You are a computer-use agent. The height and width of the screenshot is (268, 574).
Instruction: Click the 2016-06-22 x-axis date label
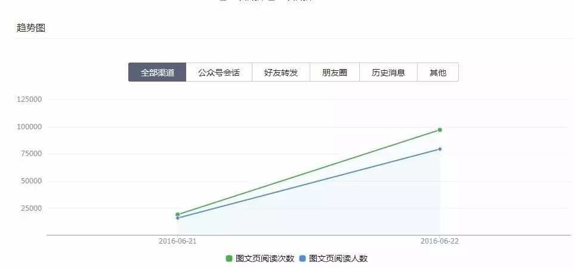(x=440, y=241)
